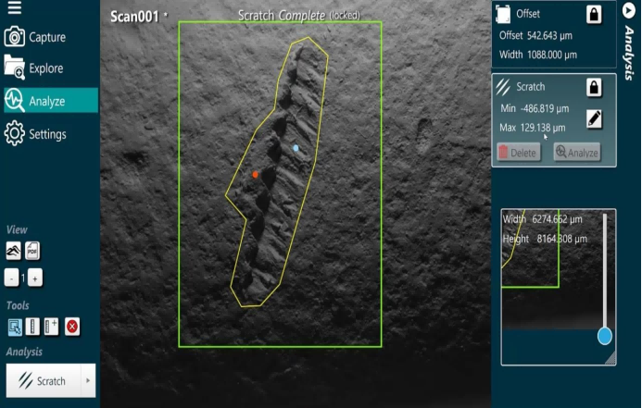
Task: Click the blue slider handle in the overview
Action: click(x=604, y=336)
